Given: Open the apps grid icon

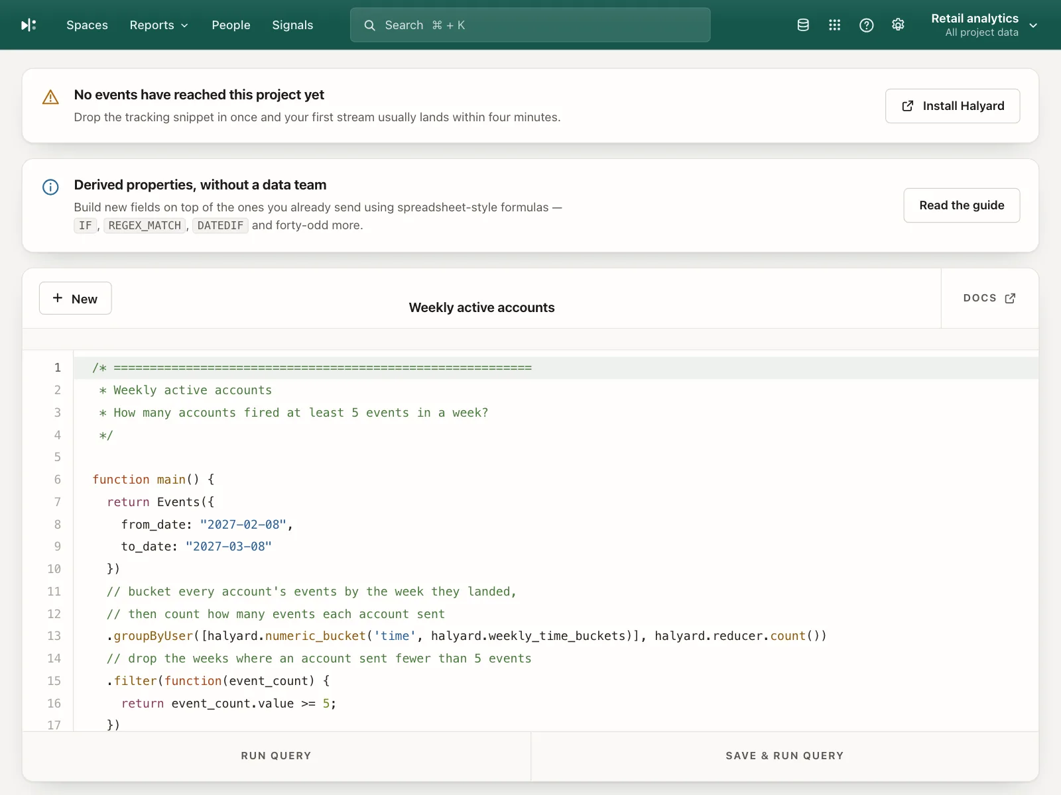Looking at the screenshot, I should click(835, 25).
